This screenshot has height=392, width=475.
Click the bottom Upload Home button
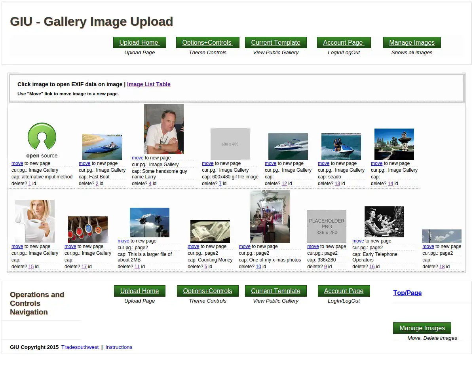(x=139, y=291)
